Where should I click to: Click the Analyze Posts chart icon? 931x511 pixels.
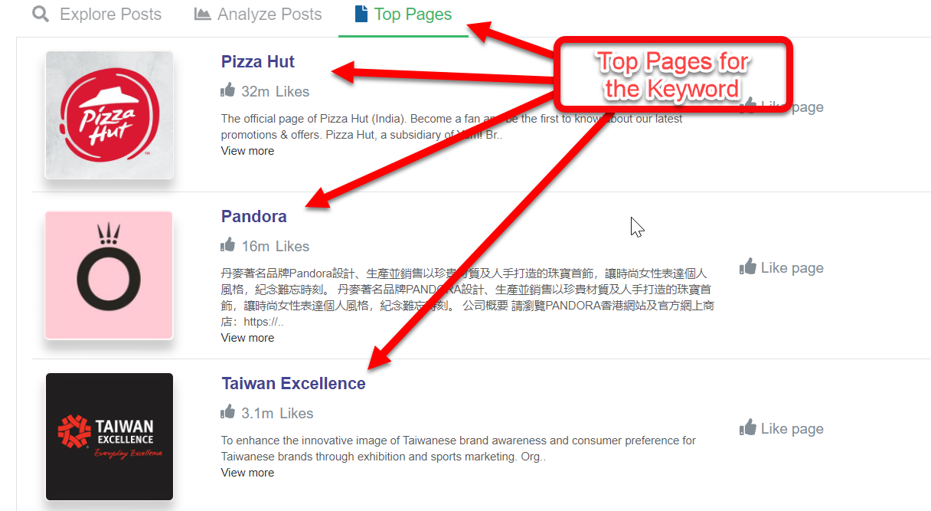(x=203, y=15)
